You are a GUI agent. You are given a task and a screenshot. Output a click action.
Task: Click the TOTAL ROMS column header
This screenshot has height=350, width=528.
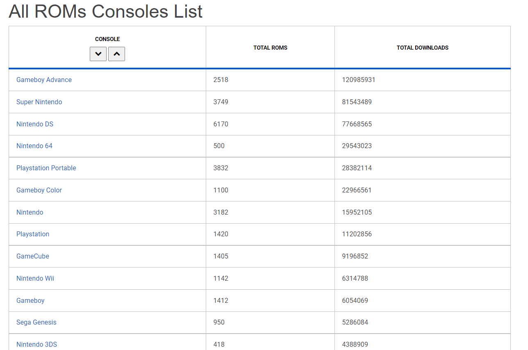[x=270, y=48]
